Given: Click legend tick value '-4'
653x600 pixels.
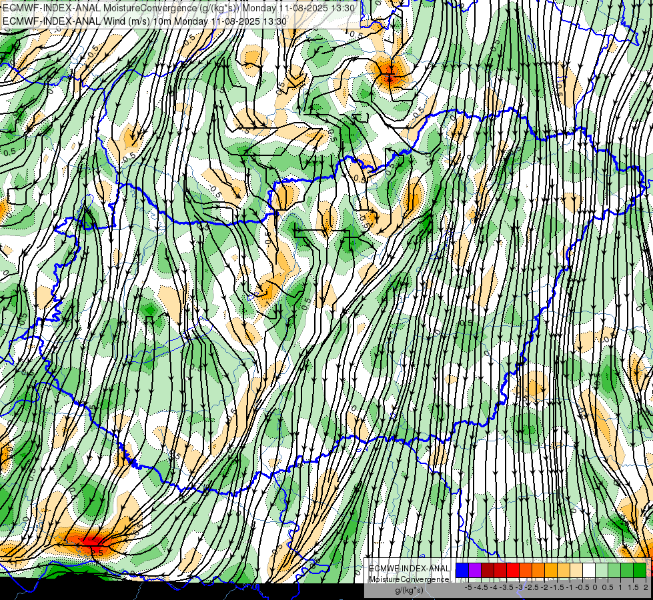Looking at the screenshot, I should pyautogui.click(x=494, y=587).
